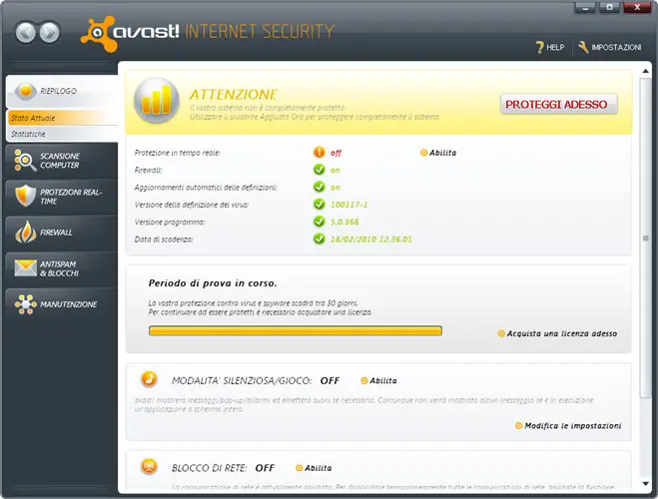658x499 pixels.
Task: Click the expiry date 16/02/2010 12.36.01
Action: (x=371, y=239)
